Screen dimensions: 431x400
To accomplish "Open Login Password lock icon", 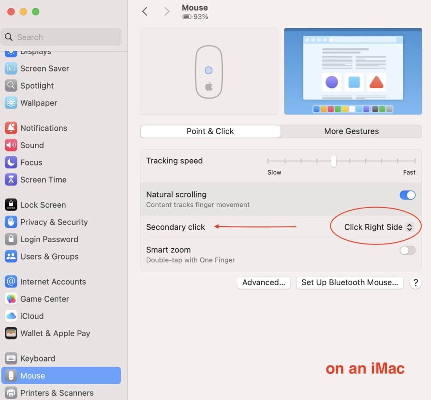I will pos(11,239).
